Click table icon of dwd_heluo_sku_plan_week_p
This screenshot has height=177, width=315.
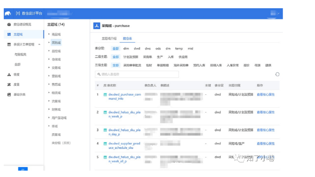[x=105, y=112]
